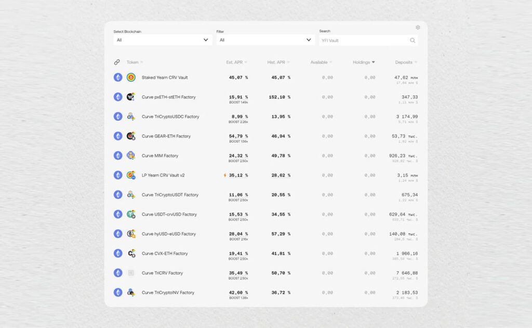Click the 629,64 тыс. deposits value
This screenshot has width=532, height=328.
tap(403, 214)
